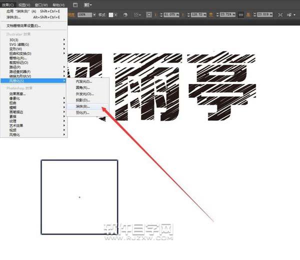The height and width of the screenshot is (260, 300).
Task: Click the X value stepper arrows
Action: click(161, 14)
